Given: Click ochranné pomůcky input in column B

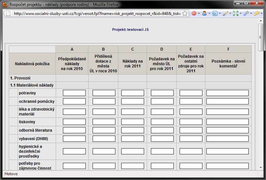Looking at the screenshot, I should coord(104,101).
